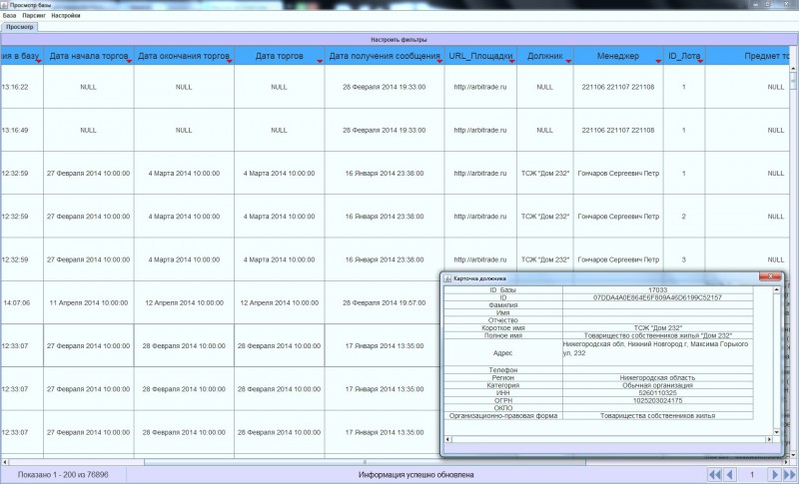The height and width of the screenshot is (484, 799).
Task: Select the ОГРН value 1025203024175
Action: click(657, 400)
